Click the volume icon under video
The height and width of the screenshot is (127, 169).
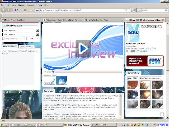(49, 72)
